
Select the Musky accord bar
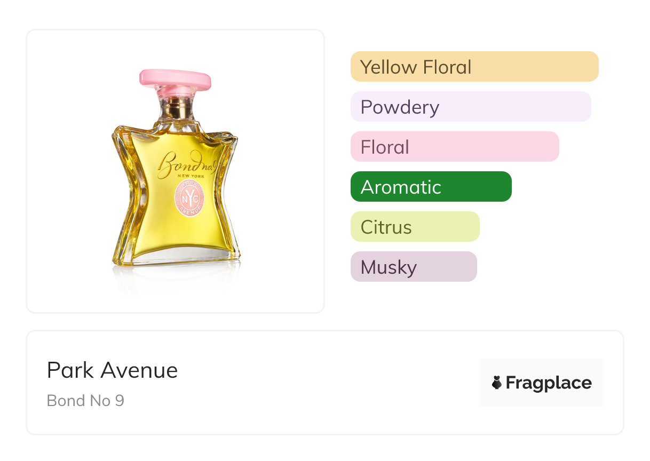[413, 267]
